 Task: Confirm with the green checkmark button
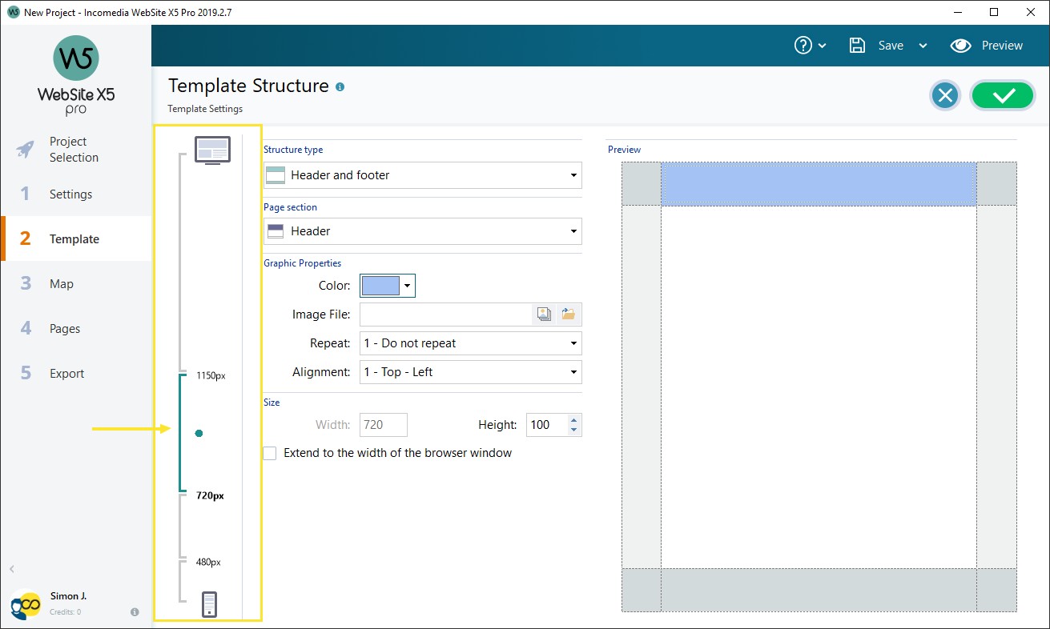(x=1003, y=96)
